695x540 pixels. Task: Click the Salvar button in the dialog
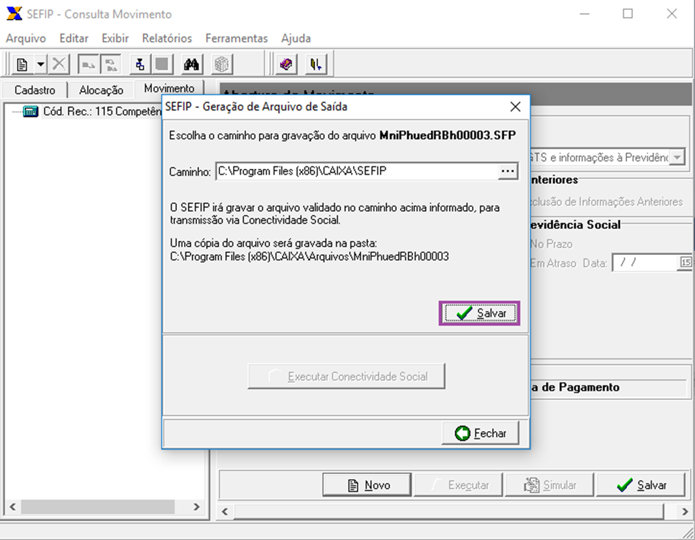coord(480,313)
